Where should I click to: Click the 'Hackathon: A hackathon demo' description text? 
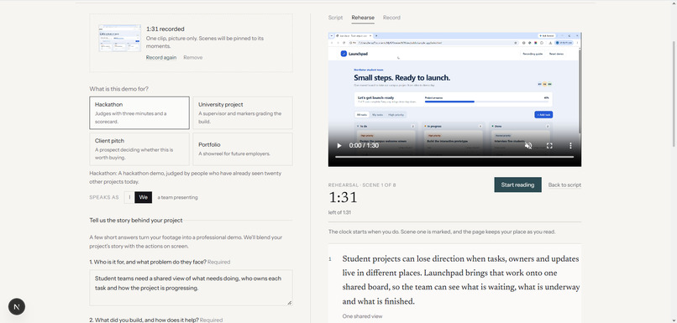coord(186,177)
